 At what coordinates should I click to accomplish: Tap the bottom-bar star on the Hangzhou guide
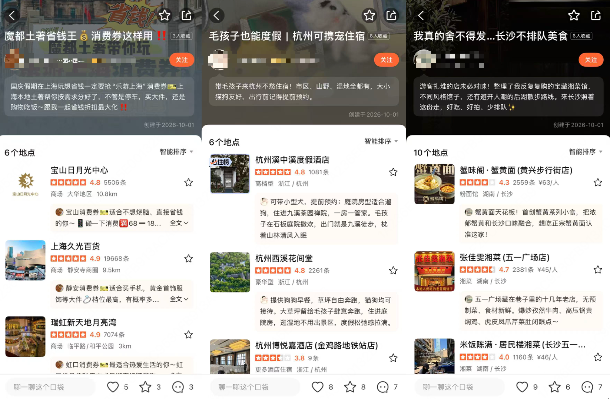(350, 387)
